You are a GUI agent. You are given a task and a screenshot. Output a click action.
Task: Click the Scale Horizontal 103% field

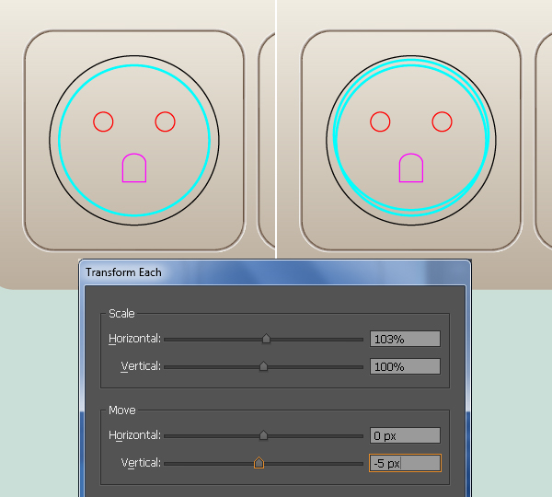(x=405, y=339)
